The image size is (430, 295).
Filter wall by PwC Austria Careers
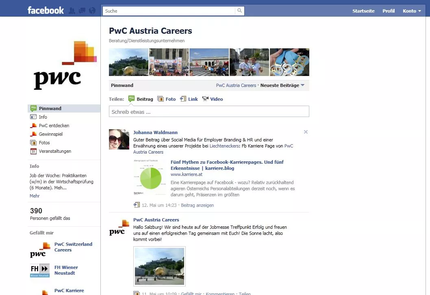click(x=236, y=85)
